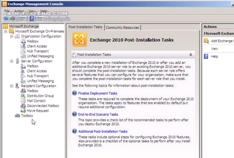Click the console icon in the title bar
The height and width of the screenshot is (158, 234).
tap(5, 4)
